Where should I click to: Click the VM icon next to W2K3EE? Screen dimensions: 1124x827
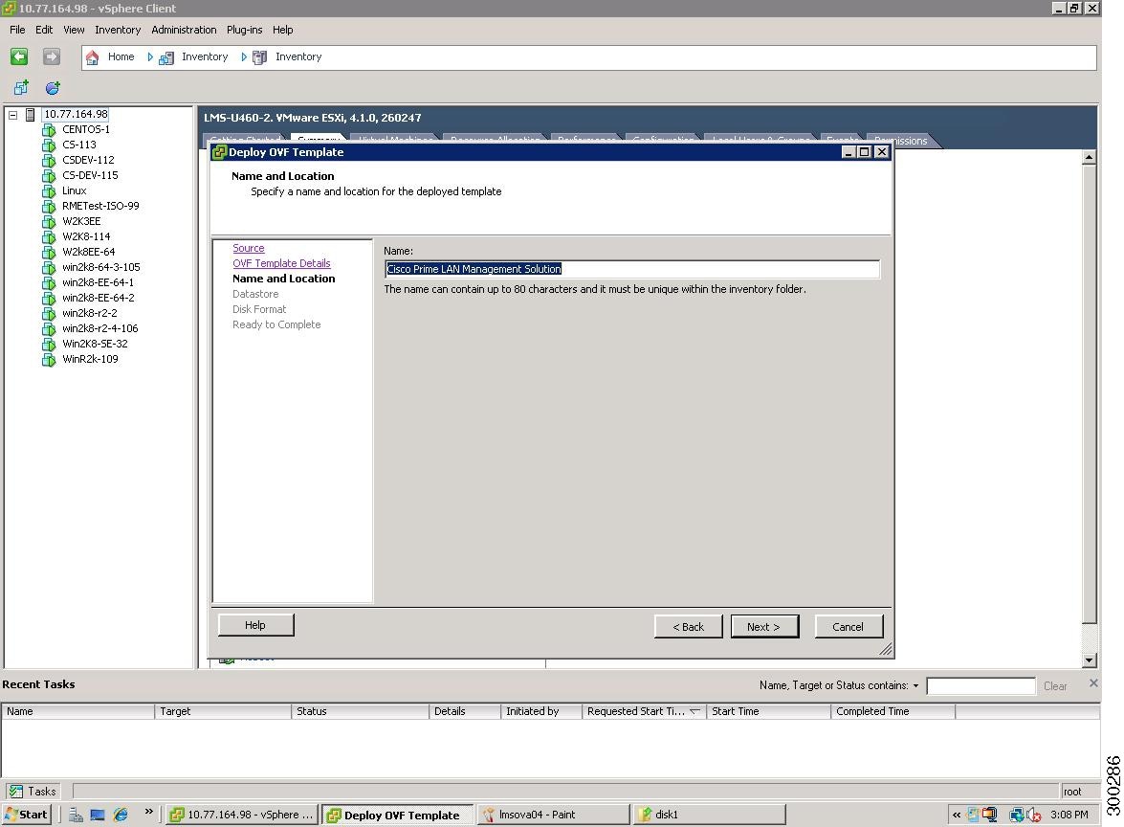pyautogui.click(x=49, y=222)
